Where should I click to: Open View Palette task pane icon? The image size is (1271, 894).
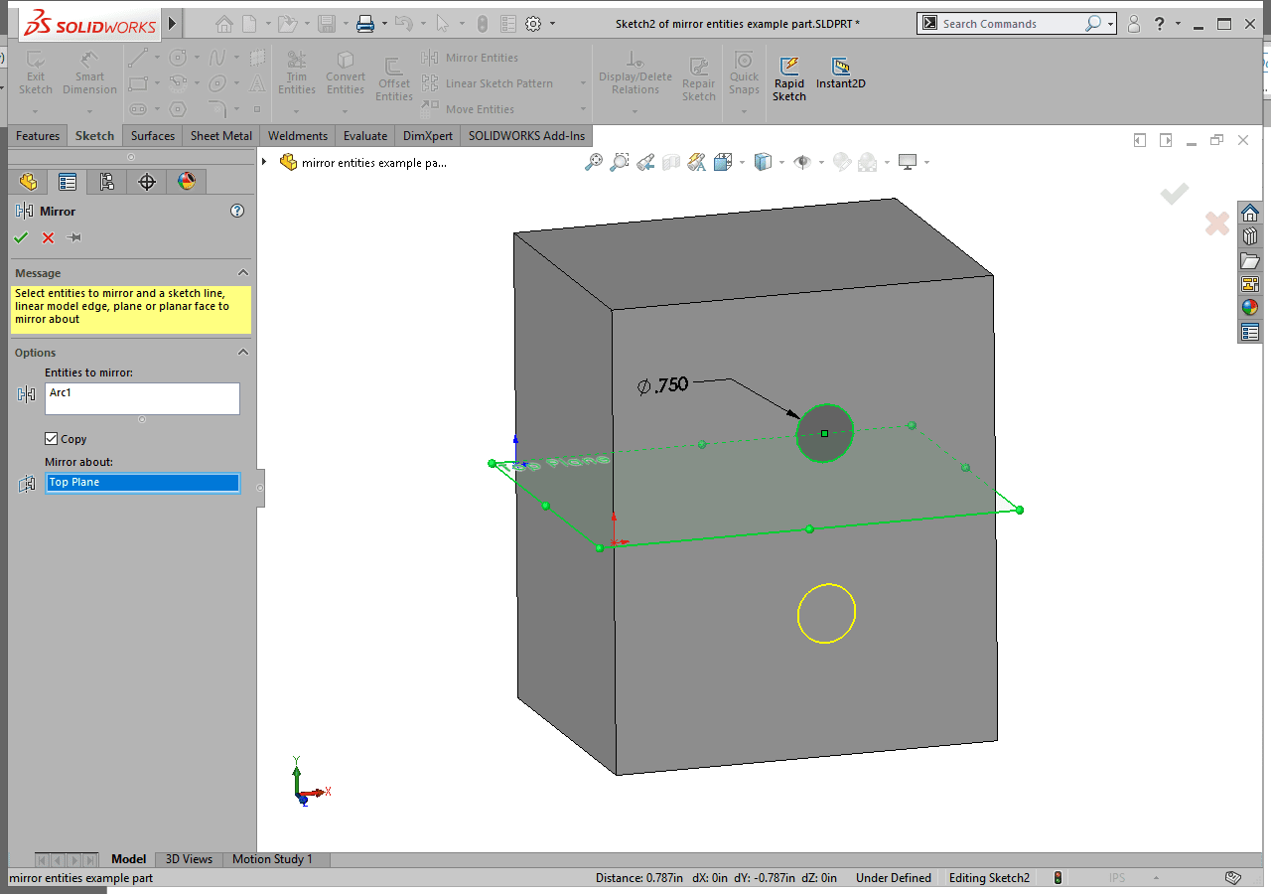coord(1250,284)
